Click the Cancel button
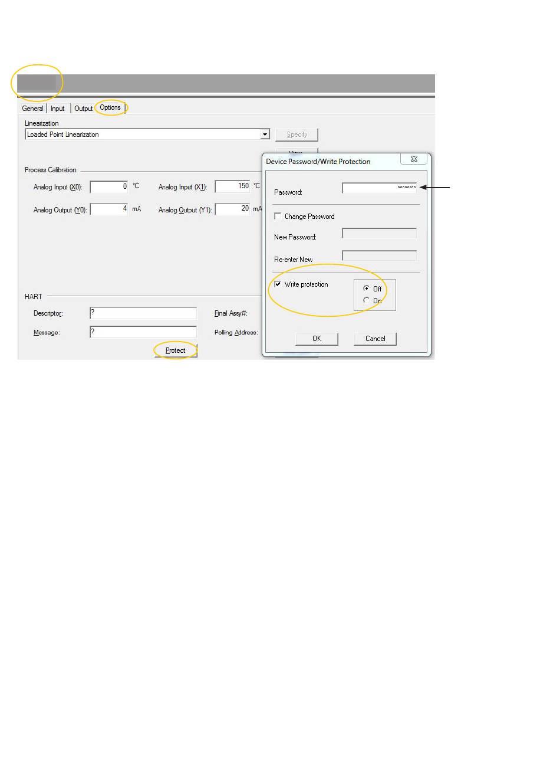The width and height of the screenshot is (560, 764). [x=375, y=339]
